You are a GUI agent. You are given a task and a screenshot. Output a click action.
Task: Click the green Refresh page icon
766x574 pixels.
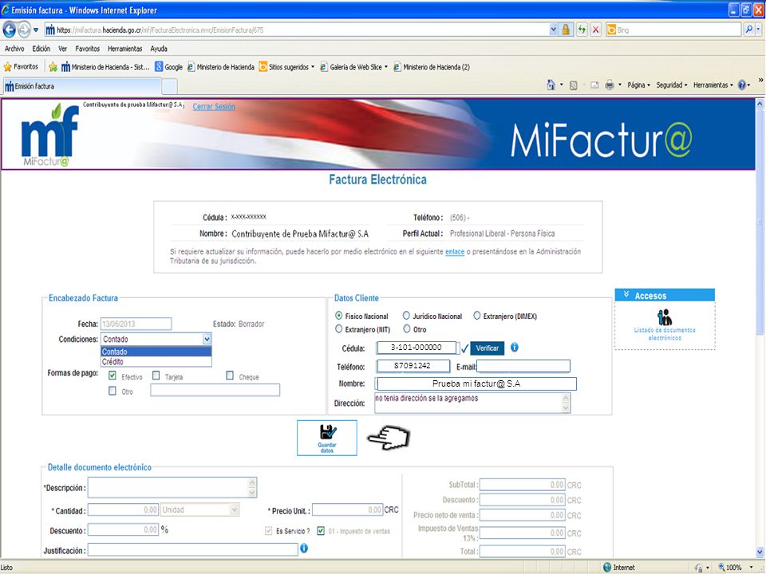582,29
